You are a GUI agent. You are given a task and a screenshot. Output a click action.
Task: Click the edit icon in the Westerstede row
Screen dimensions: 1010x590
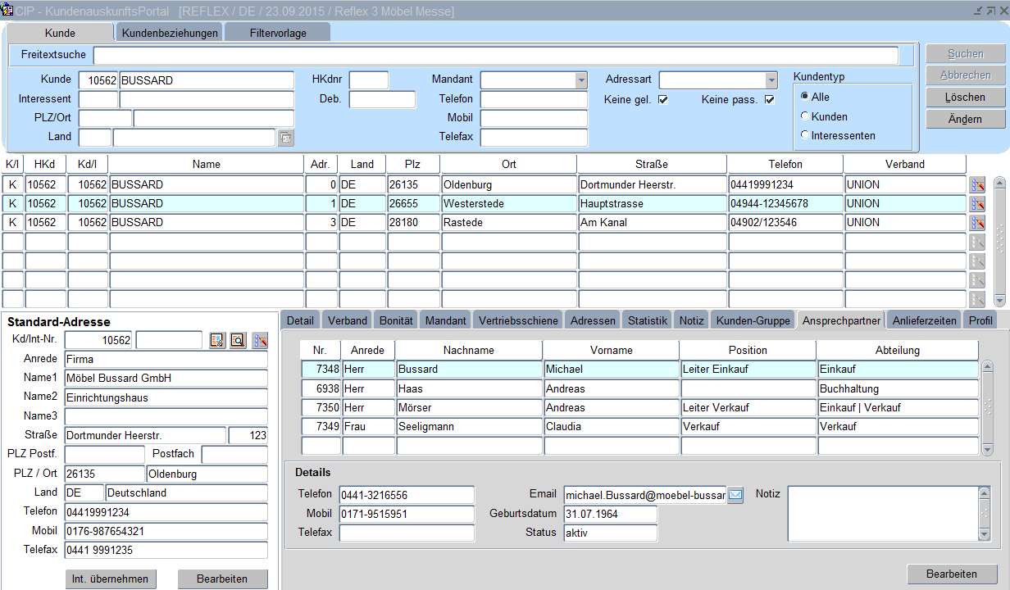(x=976, y=204)
